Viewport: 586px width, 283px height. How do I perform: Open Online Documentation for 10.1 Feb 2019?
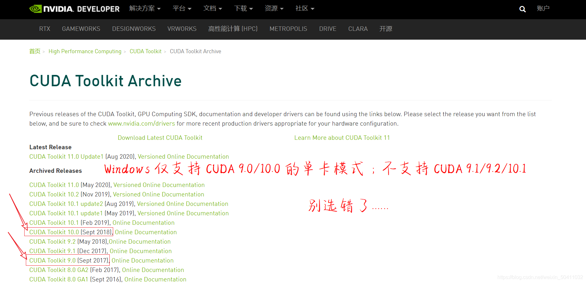pyautogui.click(x=143, y=223)
